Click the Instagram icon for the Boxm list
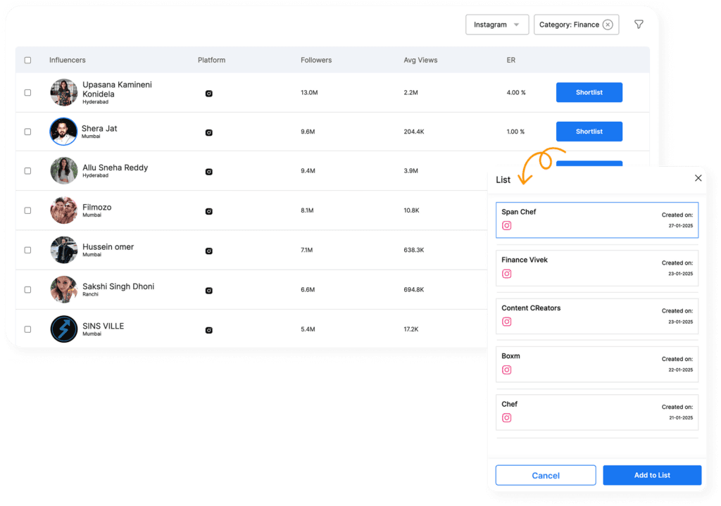The image size is (721, 506). pyautogui.click(x=507, y=369)
